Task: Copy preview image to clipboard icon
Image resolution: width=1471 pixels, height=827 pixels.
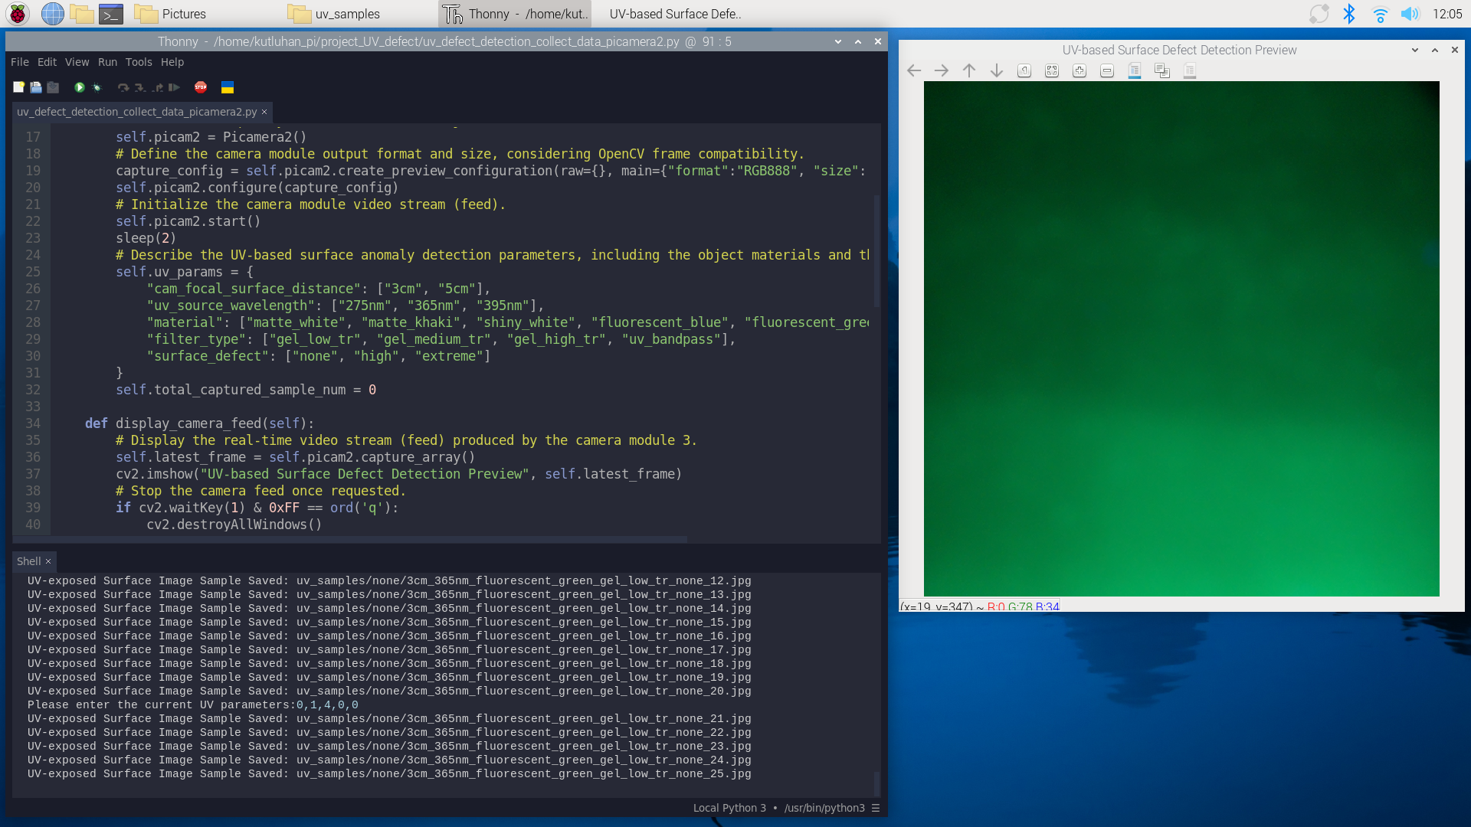Action: 1162,70
